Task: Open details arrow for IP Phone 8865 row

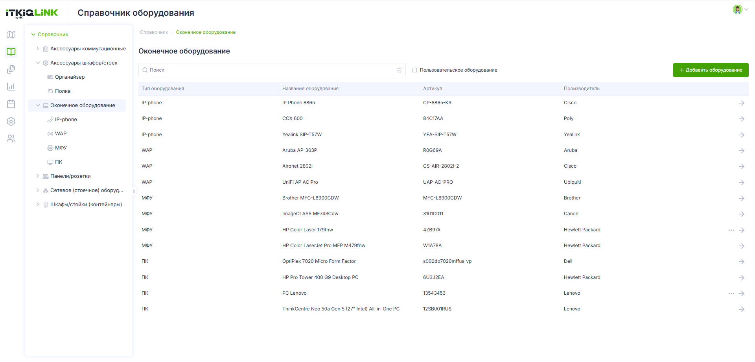Action: [x=742, y=103]
